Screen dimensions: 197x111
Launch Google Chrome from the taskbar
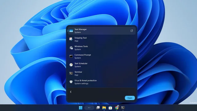point(117,108)
